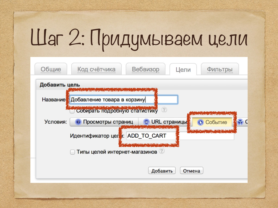Click the URL страницы icon
Screen dimensions: 278x208
(x=146, y=122)
